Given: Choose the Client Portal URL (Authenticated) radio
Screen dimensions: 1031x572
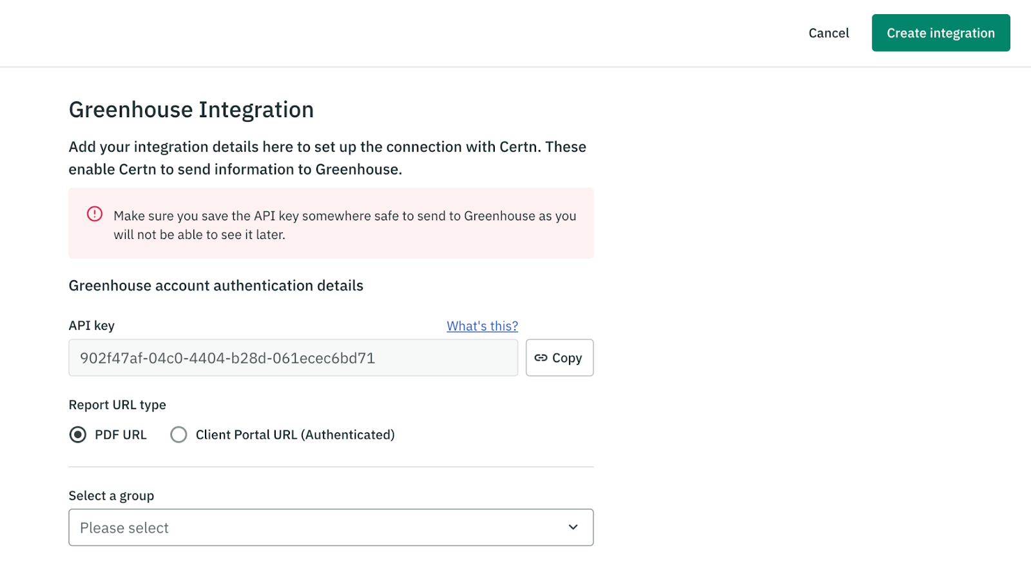Looking at the screenshot, I should pyautogui.click(x=178, y=435).
